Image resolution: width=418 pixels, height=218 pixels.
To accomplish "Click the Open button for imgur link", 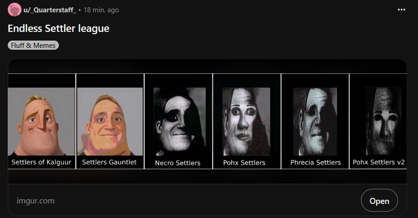I will [x=379, y=200].
